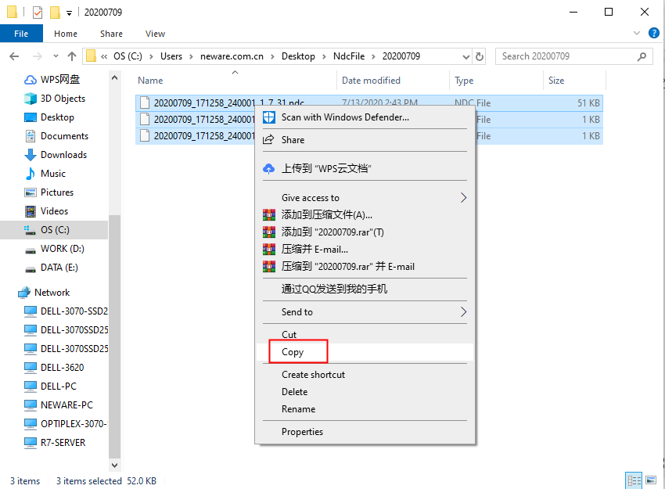This screenshot has height=489, width=665.
Task: Click the search magnifier icon
Action: coord(642,56)
